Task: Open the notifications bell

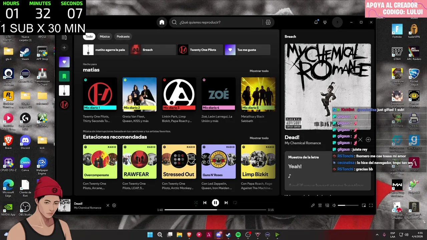Action: pos(316,22)
